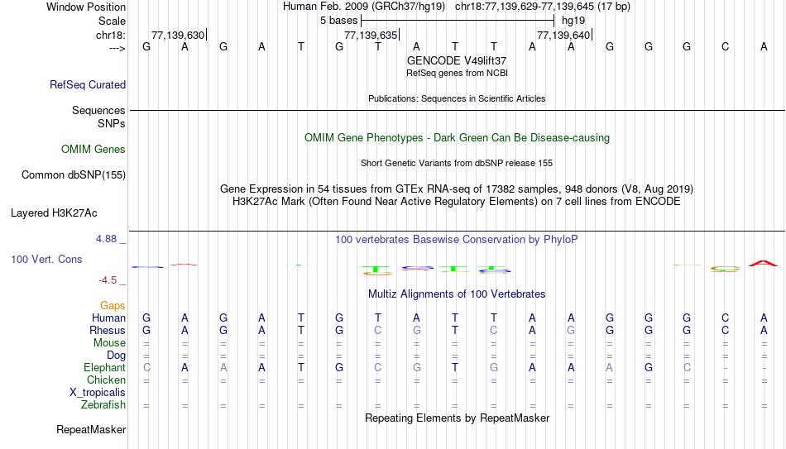Screen dimensions: 786x449
Task: Click the Common dbSNP(155) track label
Action: point(73,175)
